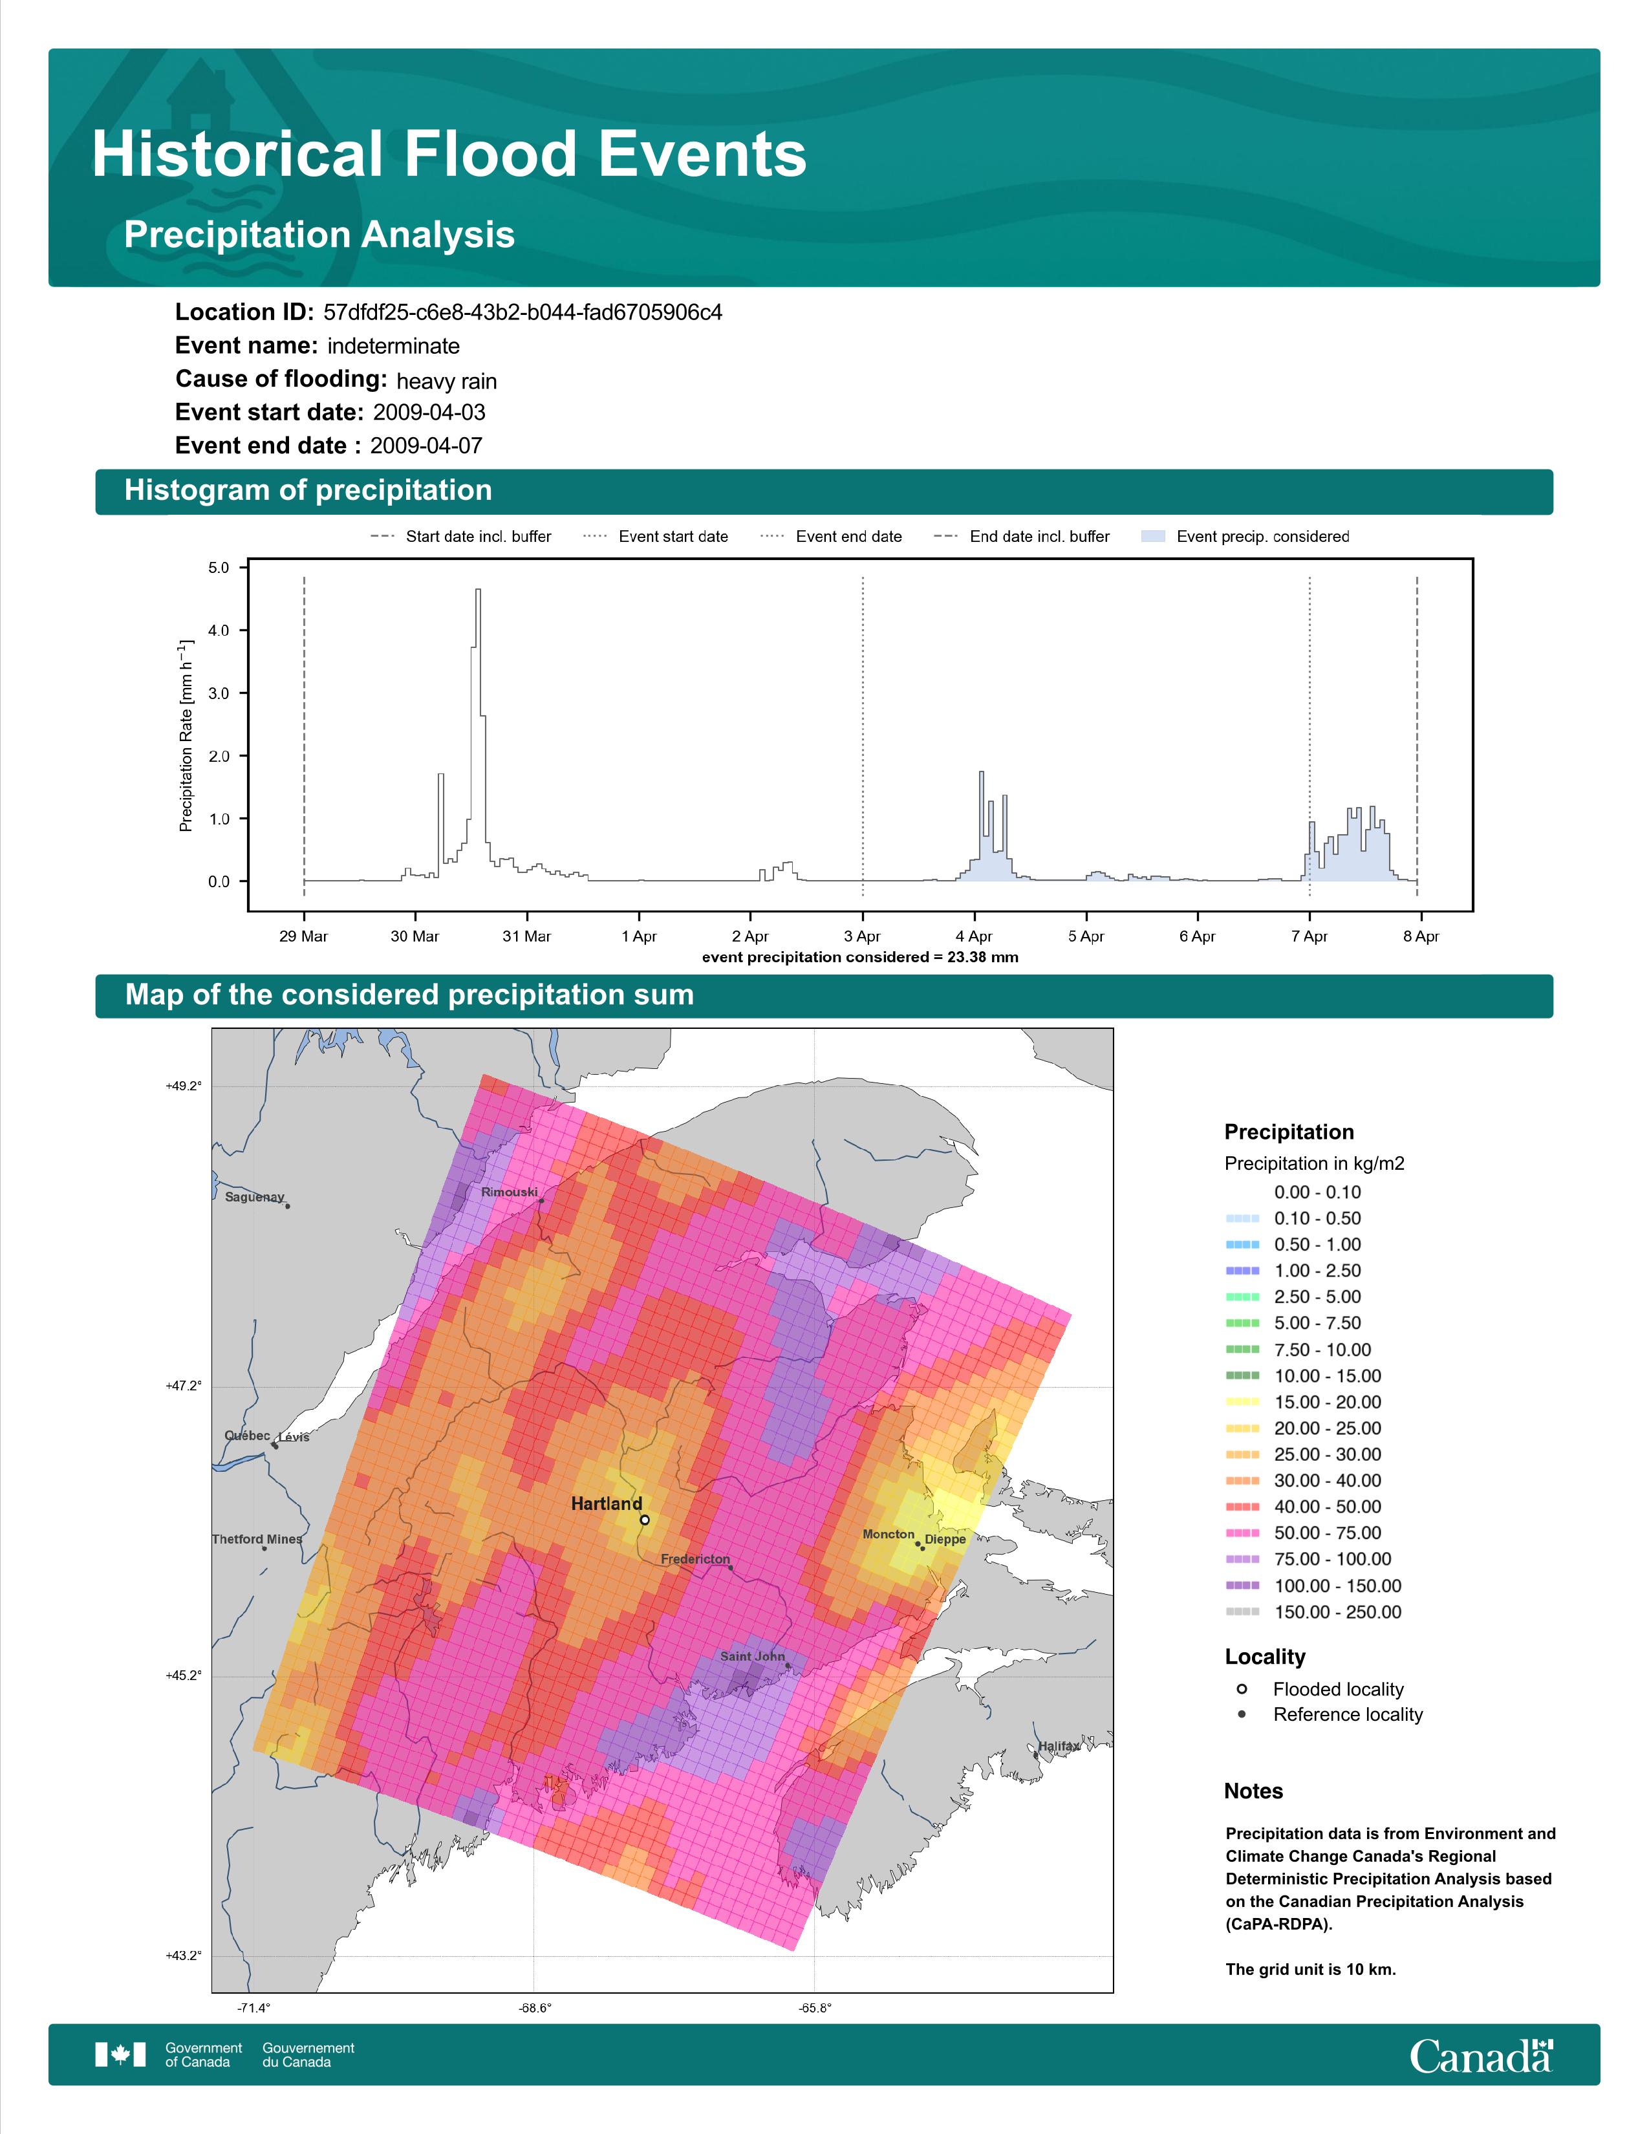
Task: Click the 15.00 - 20.00 yellow swatch
Action: click(1242, 1402)
